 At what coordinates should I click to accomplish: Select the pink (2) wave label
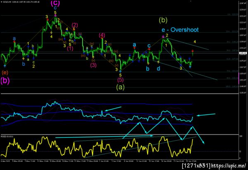tap(75, 25)
